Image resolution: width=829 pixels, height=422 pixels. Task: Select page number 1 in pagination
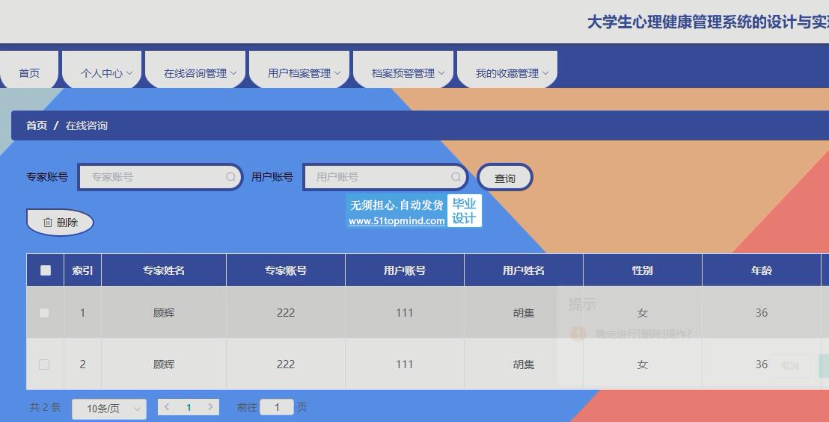click(189, 407)
